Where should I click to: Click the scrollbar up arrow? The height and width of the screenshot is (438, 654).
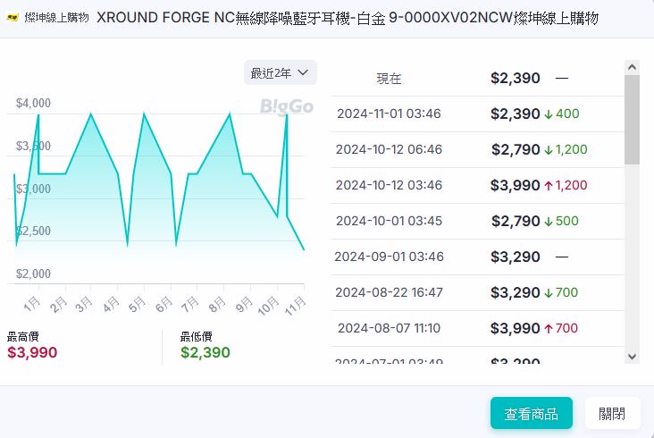(632, 67)
